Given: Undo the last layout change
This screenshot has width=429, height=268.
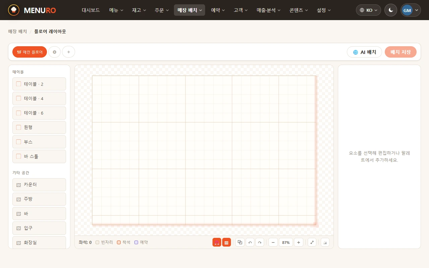Looking at the screenshot, I should pos(250,242).
